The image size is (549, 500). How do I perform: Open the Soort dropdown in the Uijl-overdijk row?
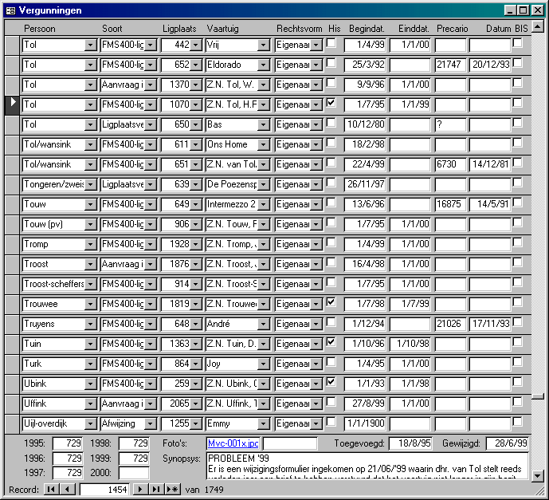tap(151, 424)
